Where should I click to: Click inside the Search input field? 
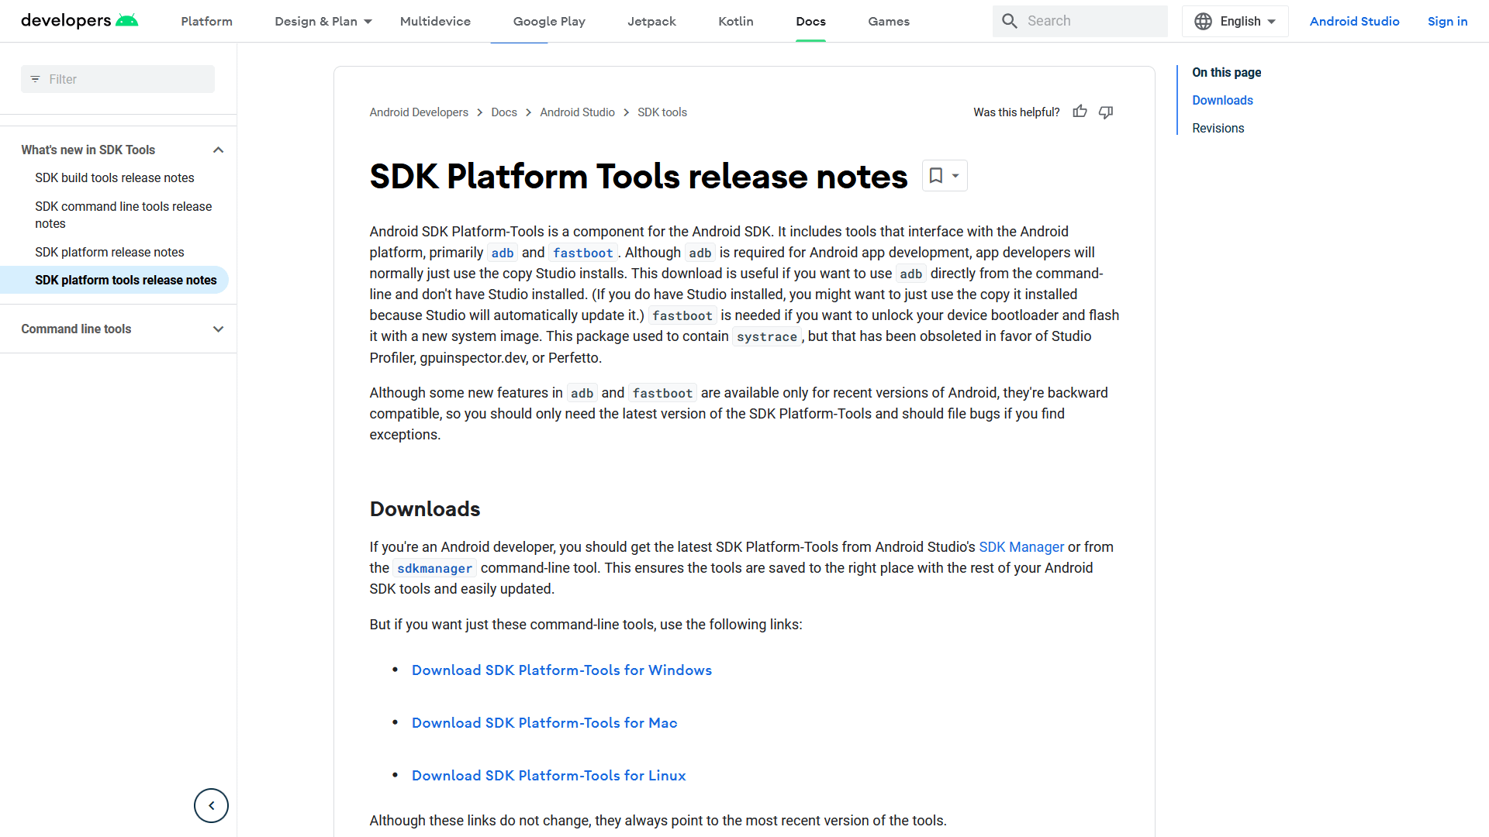coord(1086,21)
